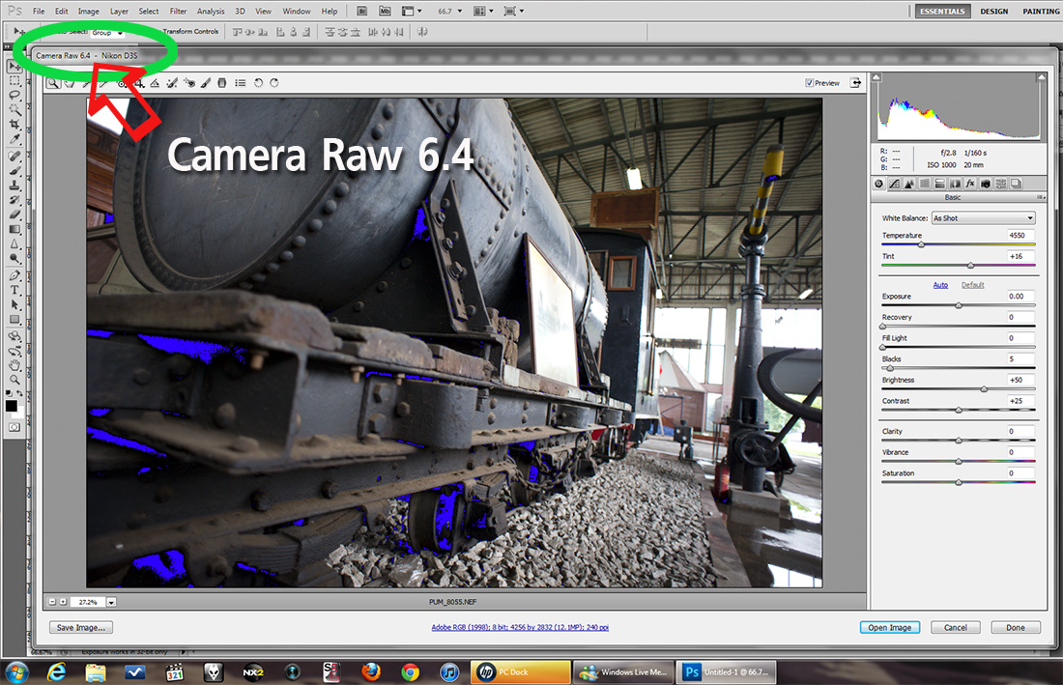Uncheck the Preview checkbox
The image size is (1063, 685).
(809, 83)
